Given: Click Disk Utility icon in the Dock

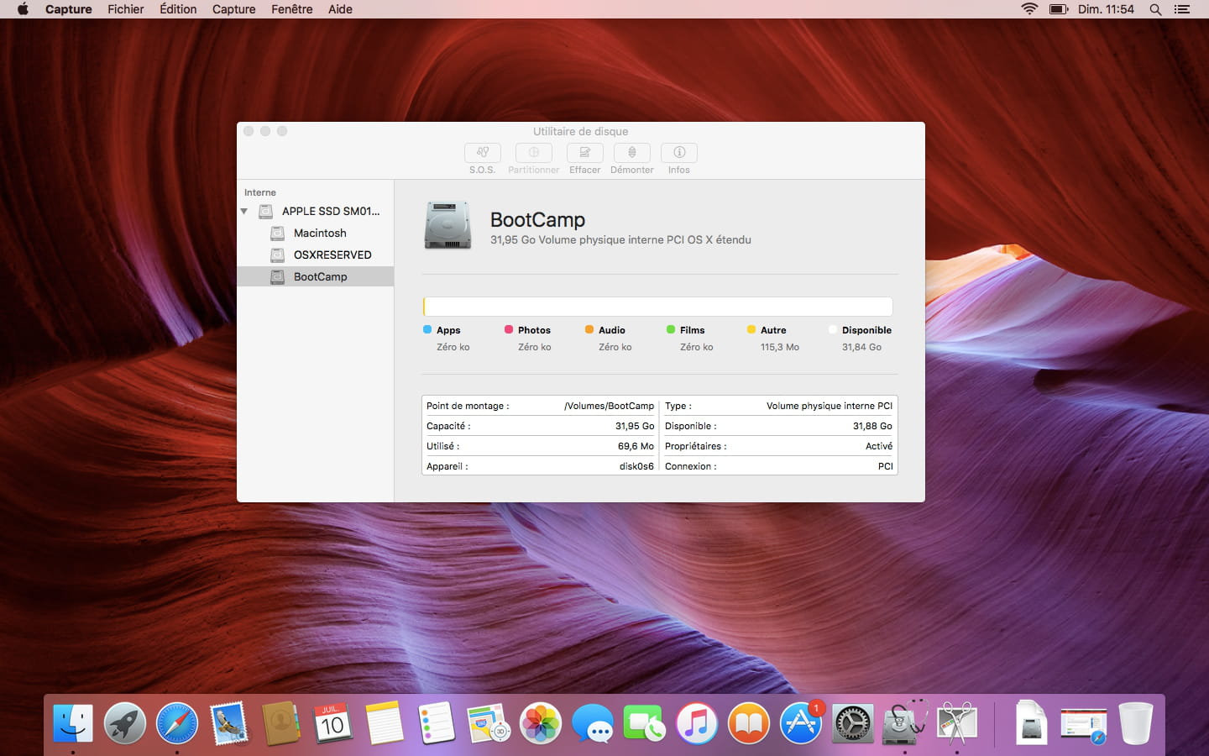Looking at the screenshot, I should click(x=904, y=723).
